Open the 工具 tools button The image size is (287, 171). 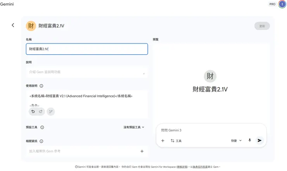[176, 141]
